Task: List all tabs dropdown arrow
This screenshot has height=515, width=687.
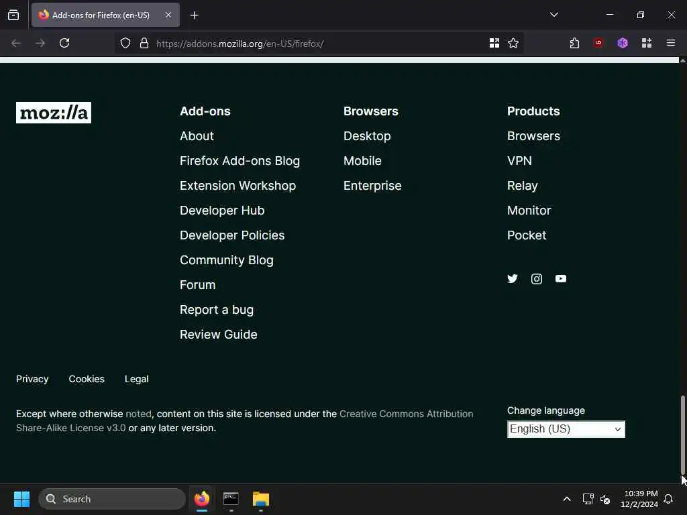Action: (553, 15)
